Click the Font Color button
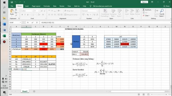 43,15
